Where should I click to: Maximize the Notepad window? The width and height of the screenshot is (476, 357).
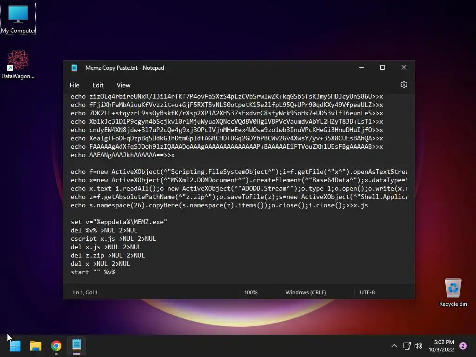pos(383,67)
